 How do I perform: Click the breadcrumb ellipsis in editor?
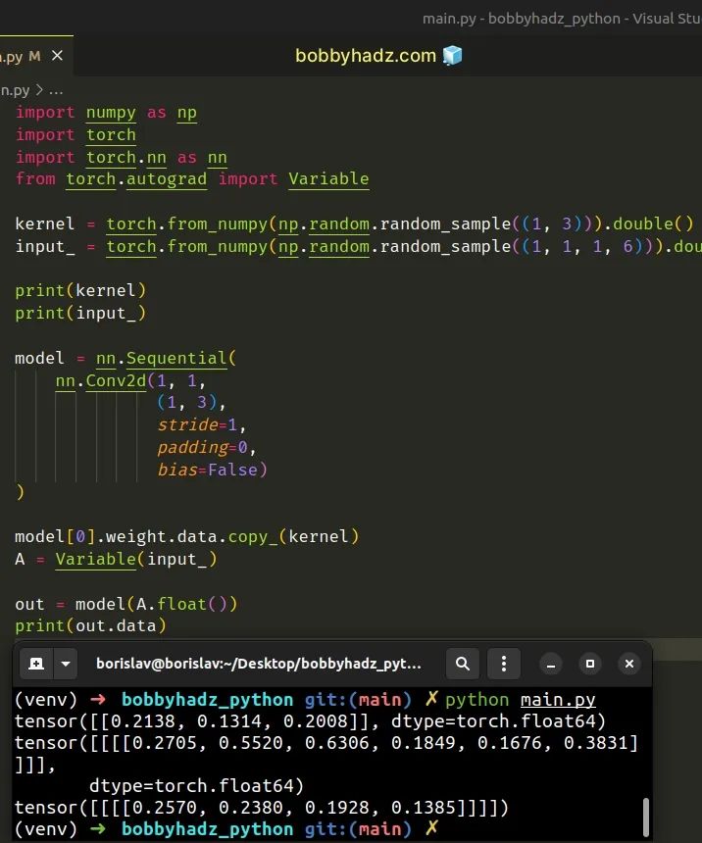click(x=56, y=90)
